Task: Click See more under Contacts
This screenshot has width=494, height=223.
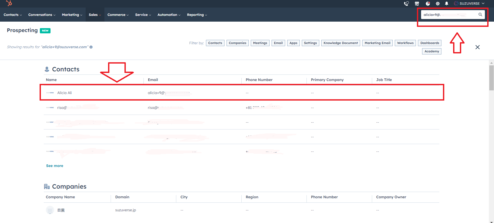Action: [x=55, y=166]
